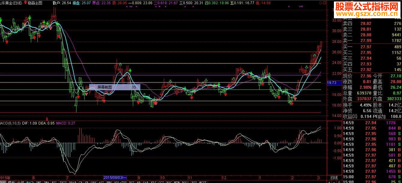Open the DMA indicator tab
The height and width of the screenshot is (183, 402).
(x=46, y=182)
